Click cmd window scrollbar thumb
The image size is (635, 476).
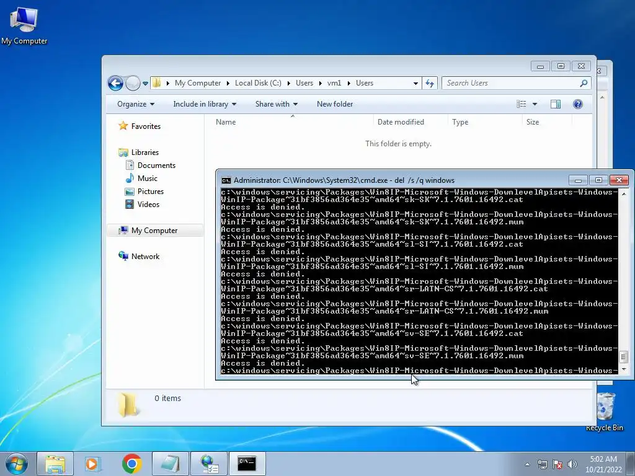click(623, 356)
